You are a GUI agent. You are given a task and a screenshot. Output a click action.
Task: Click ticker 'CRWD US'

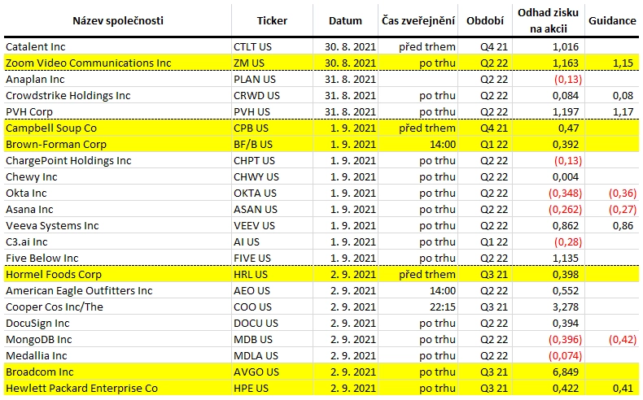256,95
